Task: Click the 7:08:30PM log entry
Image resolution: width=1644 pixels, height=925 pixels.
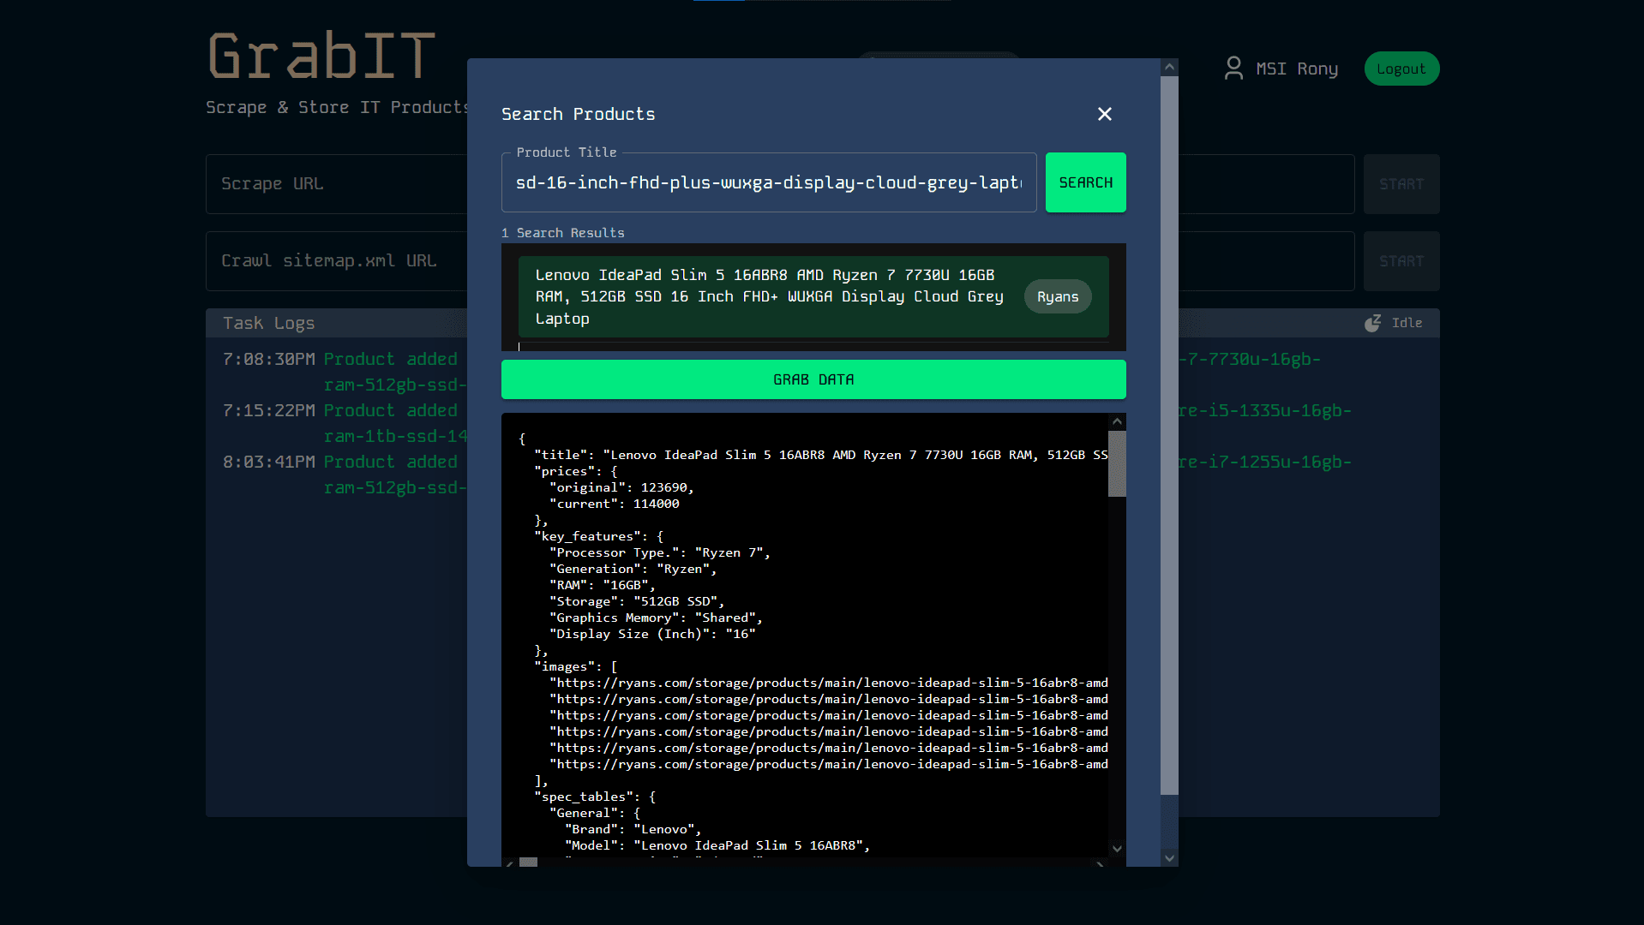Action: 345,372
